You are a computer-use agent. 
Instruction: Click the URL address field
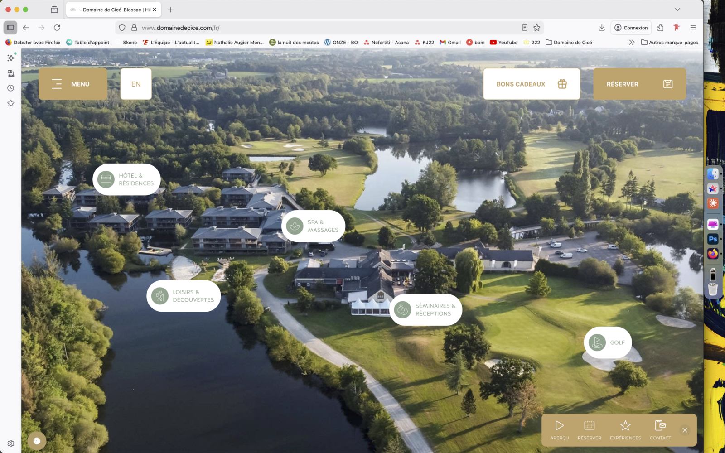click(x=317, y=28)
